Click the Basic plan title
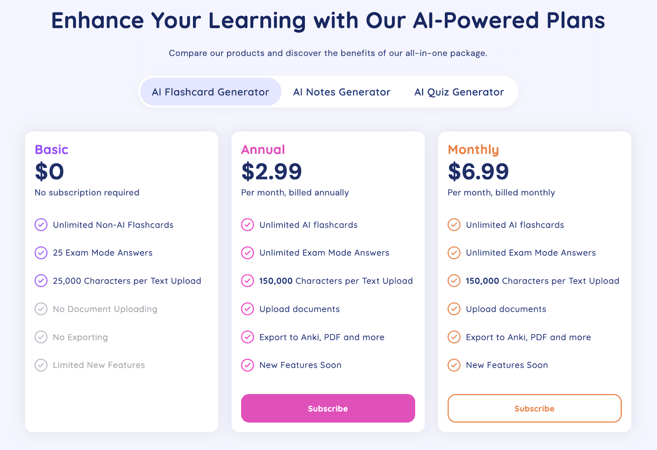The height and width of the screenshot is (450, 657). click(x=52, y=150)
